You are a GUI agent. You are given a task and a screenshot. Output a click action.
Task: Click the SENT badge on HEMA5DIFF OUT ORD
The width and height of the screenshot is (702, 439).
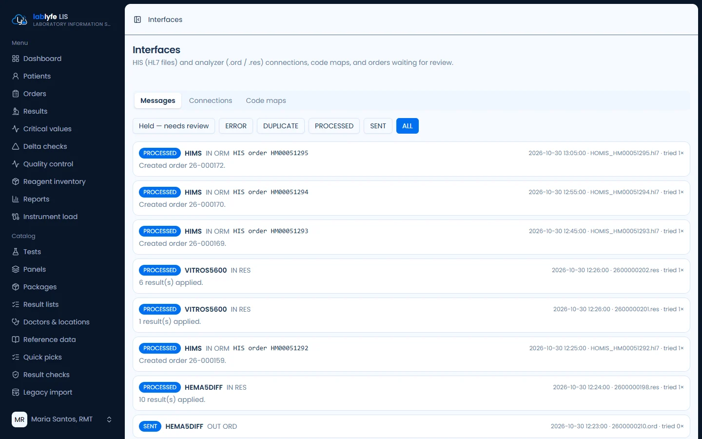pos(150,426)
